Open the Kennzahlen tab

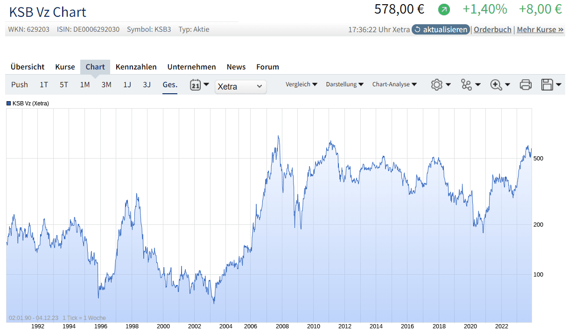coord(136,67)
